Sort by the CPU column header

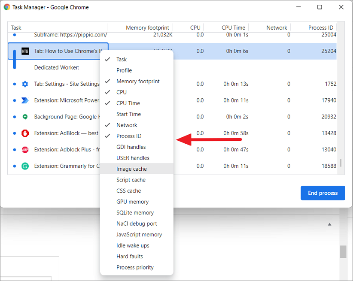[195, 28]
